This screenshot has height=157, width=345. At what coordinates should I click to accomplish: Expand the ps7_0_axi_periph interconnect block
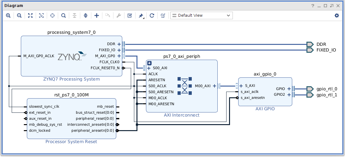(150, 63)
